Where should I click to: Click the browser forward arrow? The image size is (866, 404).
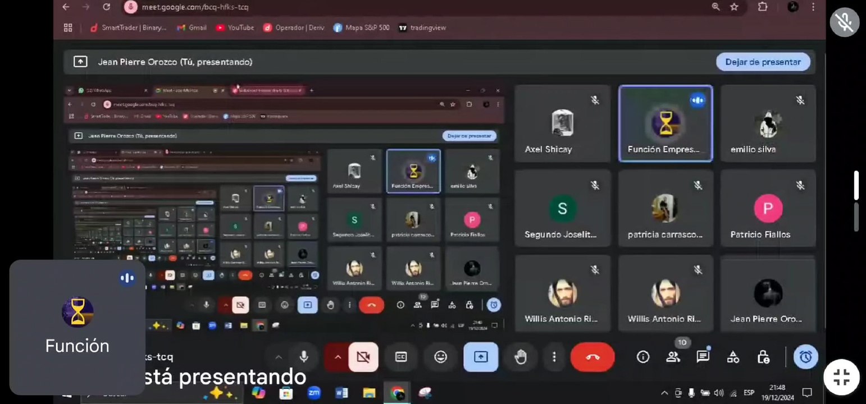pyautogui.click(x=86, y=7)
